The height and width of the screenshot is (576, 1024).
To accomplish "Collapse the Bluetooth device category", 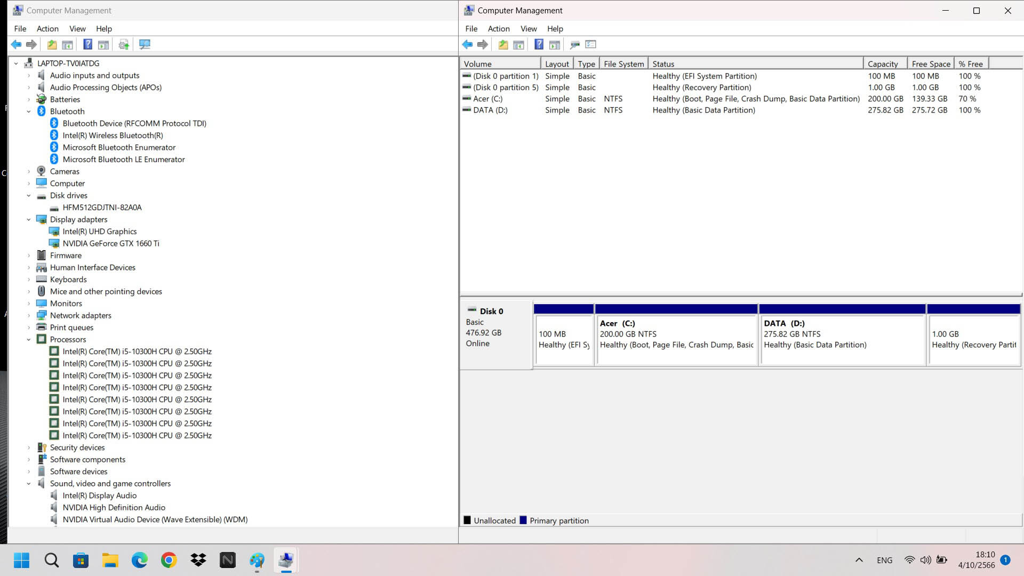I will pyautogui.click(x=29, y=111).
